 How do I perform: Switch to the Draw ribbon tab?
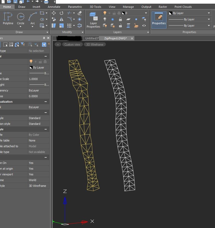point(22,7)
